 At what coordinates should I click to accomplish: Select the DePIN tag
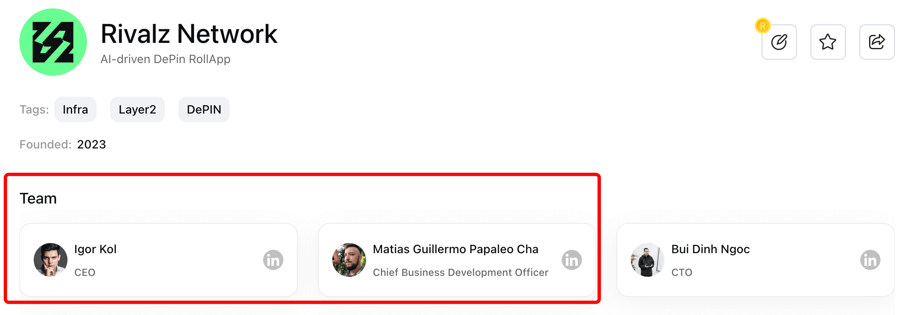(204, 109)
